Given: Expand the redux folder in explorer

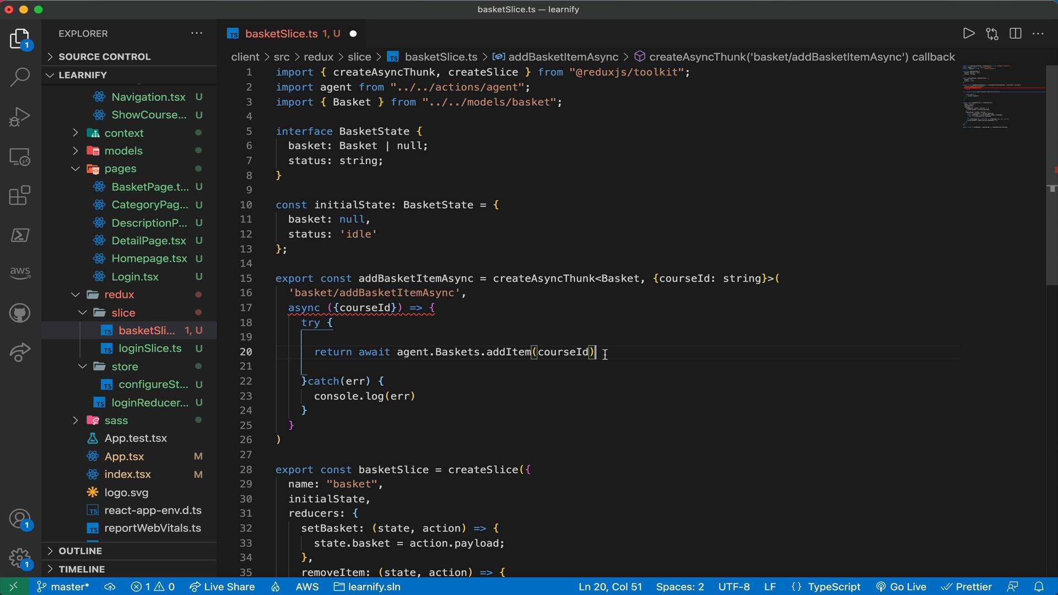Looking at the screenshot, I should coord(75,294).
